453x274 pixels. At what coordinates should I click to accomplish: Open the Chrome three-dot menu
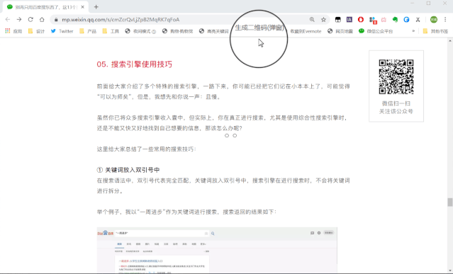(x=445, y=20)
